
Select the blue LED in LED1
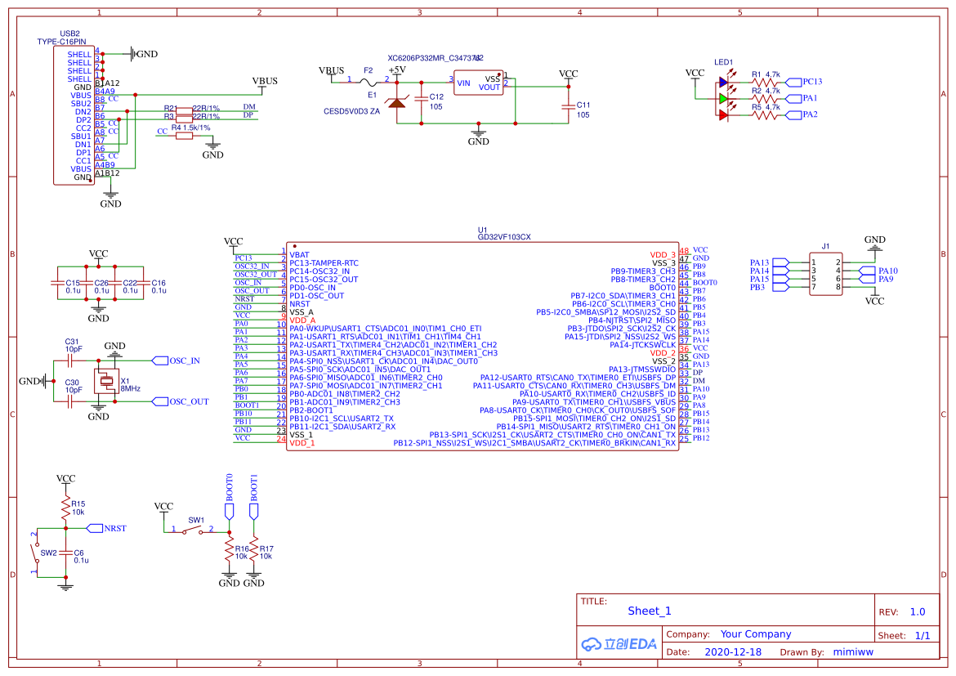click(724, 82)
